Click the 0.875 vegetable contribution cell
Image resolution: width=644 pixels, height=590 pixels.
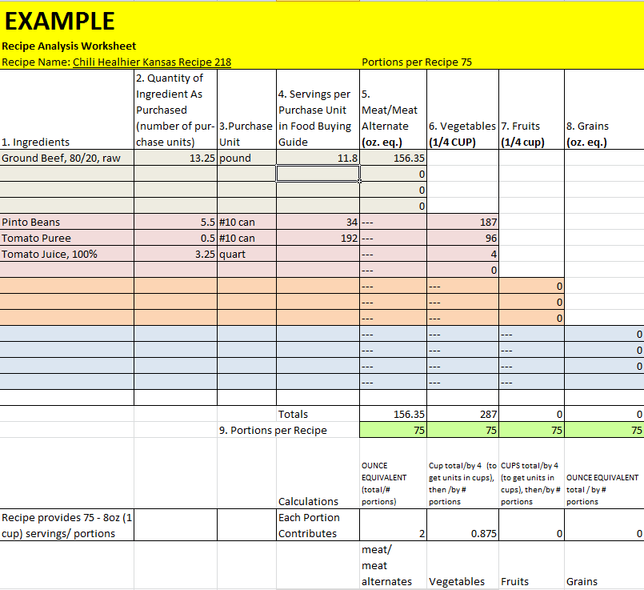(462, 533)
